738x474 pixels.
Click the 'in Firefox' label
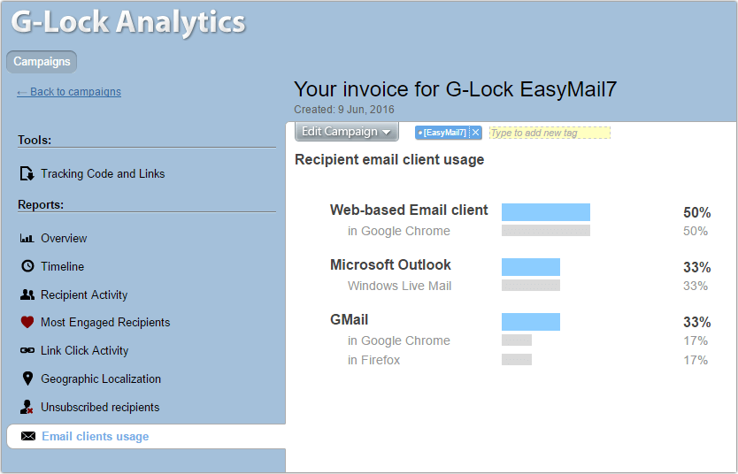point(373,360)
